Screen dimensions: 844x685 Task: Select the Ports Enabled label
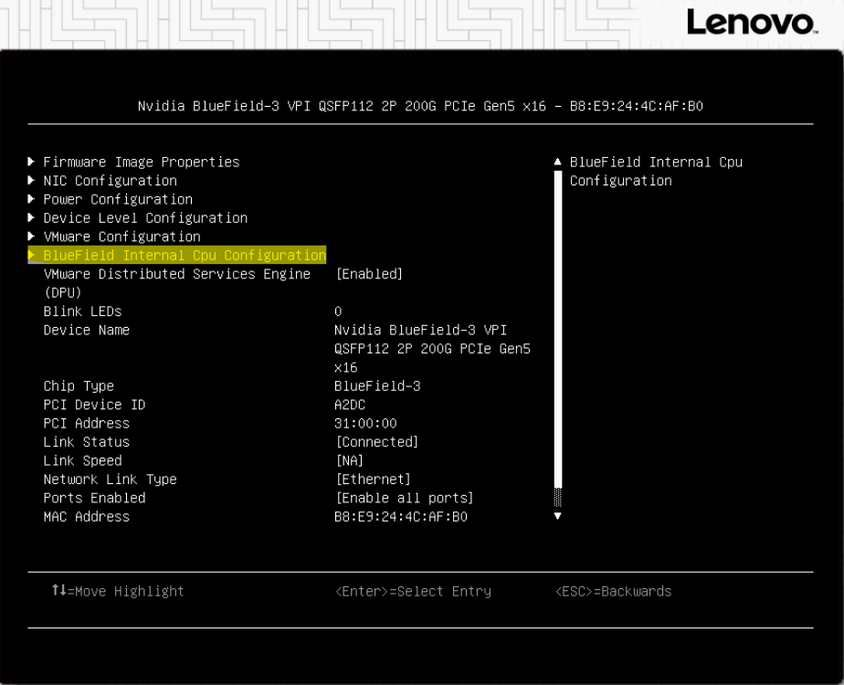[x=94, y=499]
